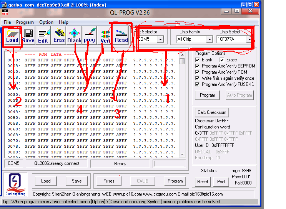This screenshot has height=209, width=286.
Task: Click the CALIB button
Action: pos(143,181)
